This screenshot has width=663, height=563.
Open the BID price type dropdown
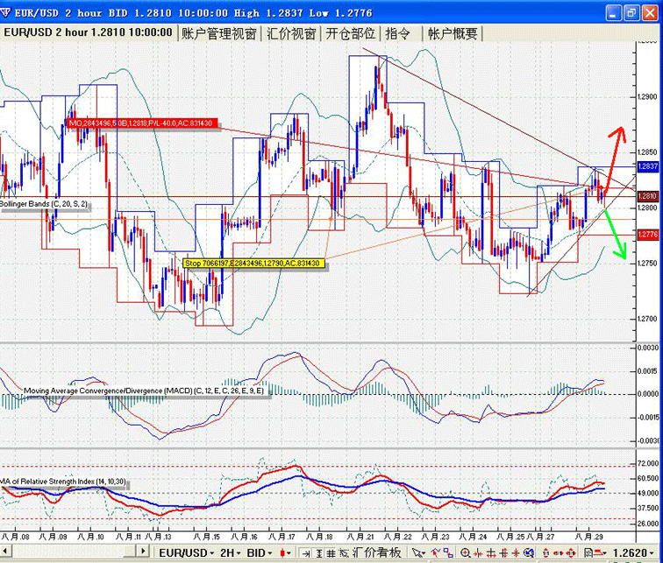tap(258, 553)
